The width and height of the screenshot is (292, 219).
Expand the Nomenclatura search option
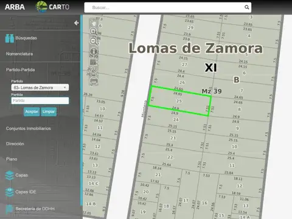(x=19, y=54)
